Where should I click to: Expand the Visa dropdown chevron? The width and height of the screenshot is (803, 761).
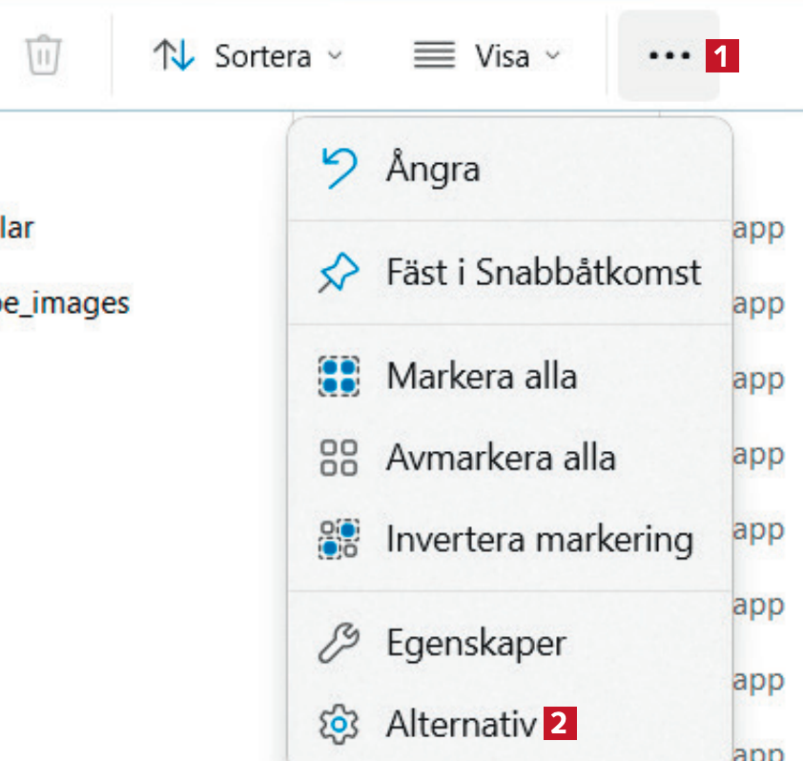click(x=552, y=55)
